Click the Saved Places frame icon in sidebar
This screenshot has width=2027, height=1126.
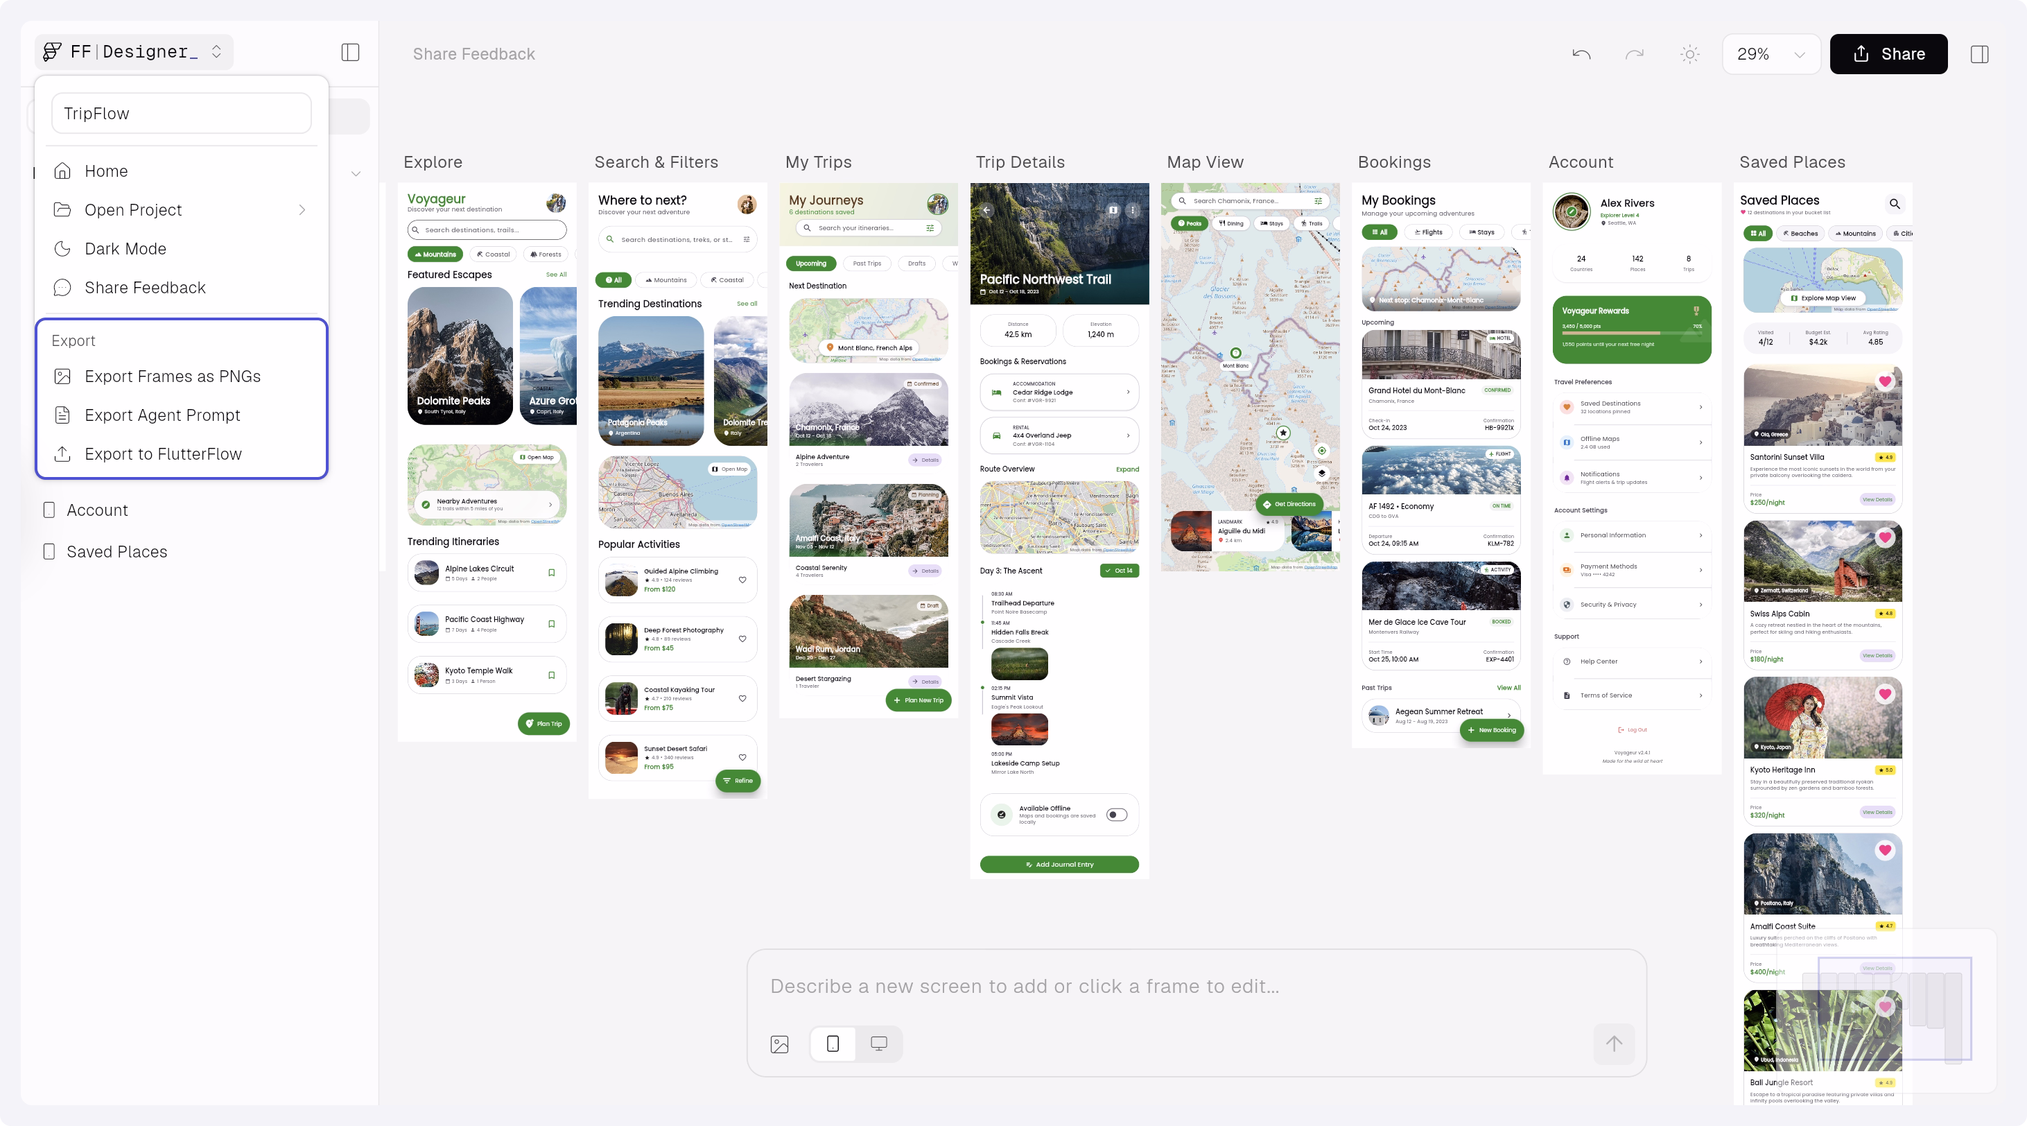click(49, 552)
